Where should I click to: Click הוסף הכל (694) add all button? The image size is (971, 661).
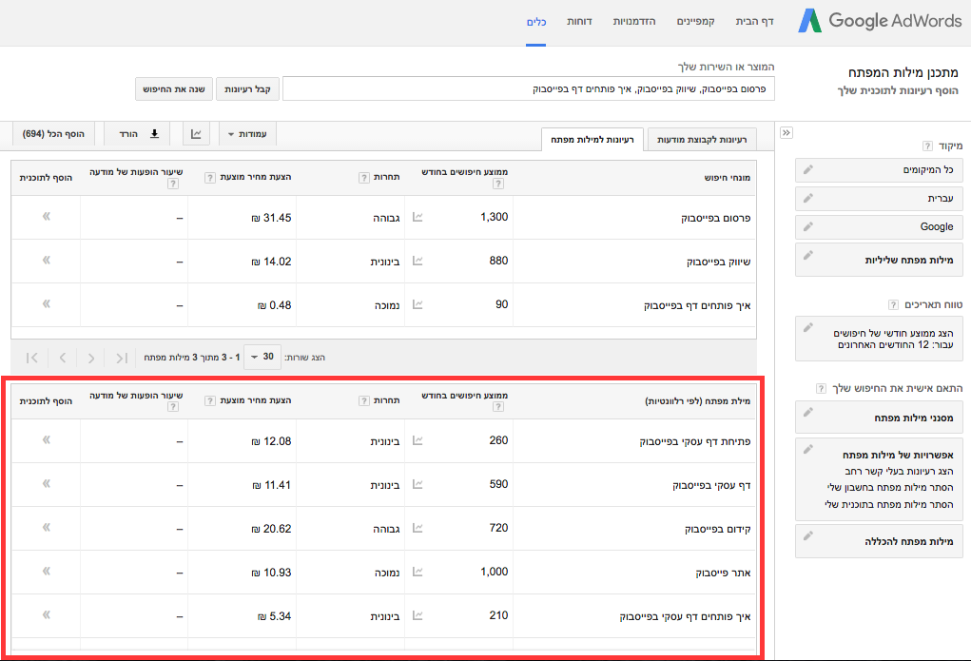click(x=53, y=134)
